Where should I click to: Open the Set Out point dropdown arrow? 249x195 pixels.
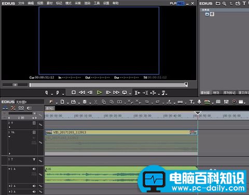(x=63, y=94)
